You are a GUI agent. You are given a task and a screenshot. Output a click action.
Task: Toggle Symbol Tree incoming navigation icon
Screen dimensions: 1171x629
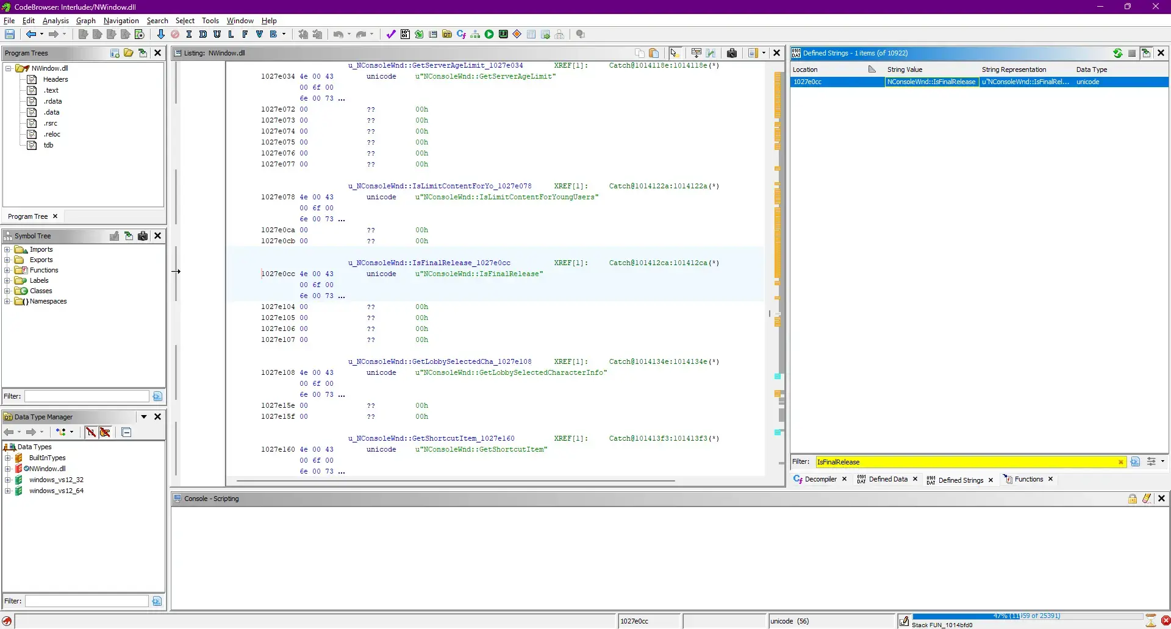click(x=129, y=236)
